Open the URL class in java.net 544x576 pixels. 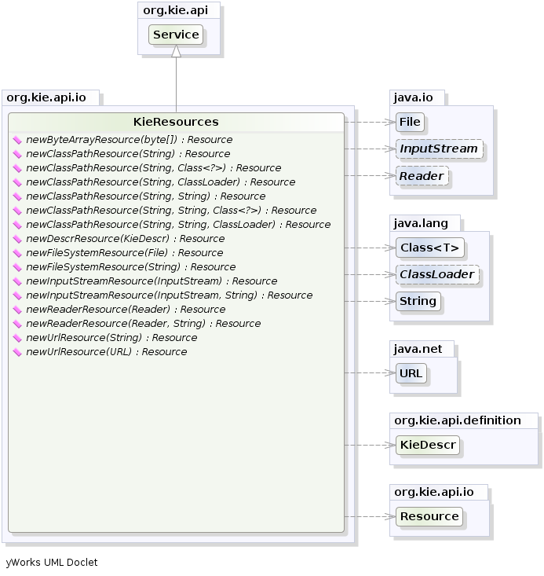(411, 373)
